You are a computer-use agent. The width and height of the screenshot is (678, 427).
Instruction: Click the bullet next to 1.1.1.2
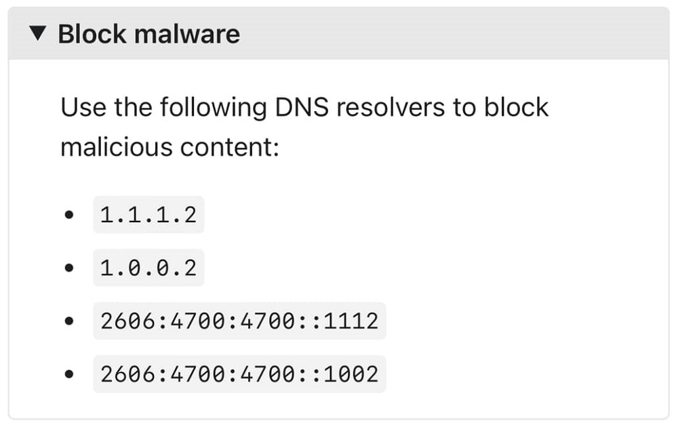tap(68, 214)
